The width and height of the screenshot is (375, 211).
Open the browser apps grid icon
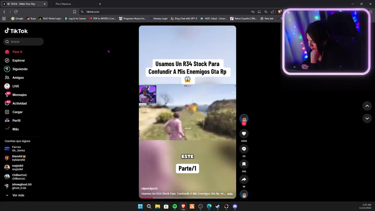pyautogui.click(x=4, y=18)
